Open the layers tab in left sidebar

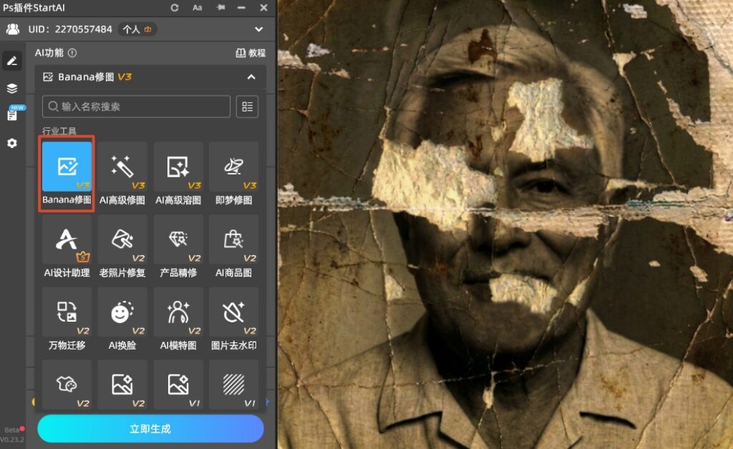11,89
